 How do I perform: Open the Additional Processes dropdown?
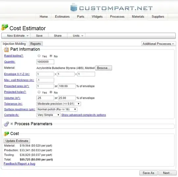[x=158, y=44]
